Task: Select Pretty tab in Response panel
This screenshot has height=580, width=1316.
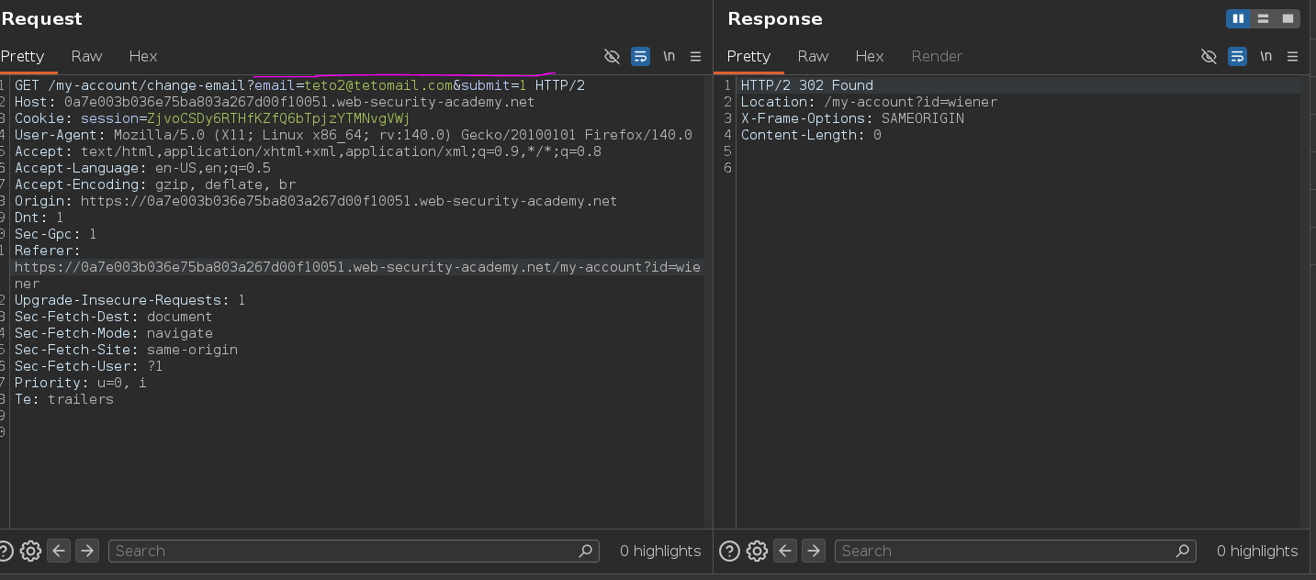Action: click(748, 56)
